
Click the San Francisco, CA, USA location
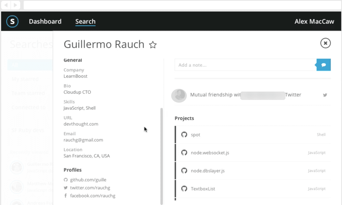[86, 156]
